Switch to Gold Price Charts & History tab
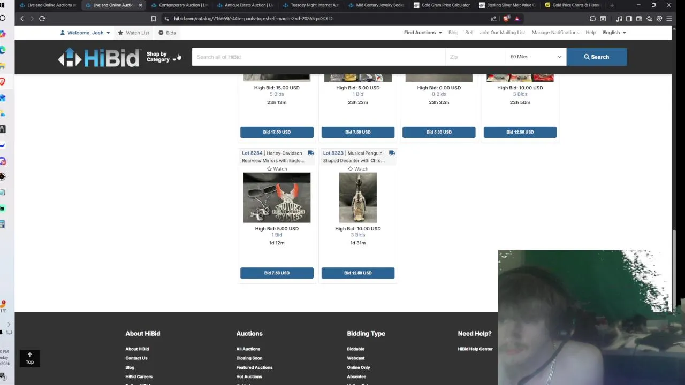Image resolution: width=685 pixels, height=385 pixels. coord(573,5)
